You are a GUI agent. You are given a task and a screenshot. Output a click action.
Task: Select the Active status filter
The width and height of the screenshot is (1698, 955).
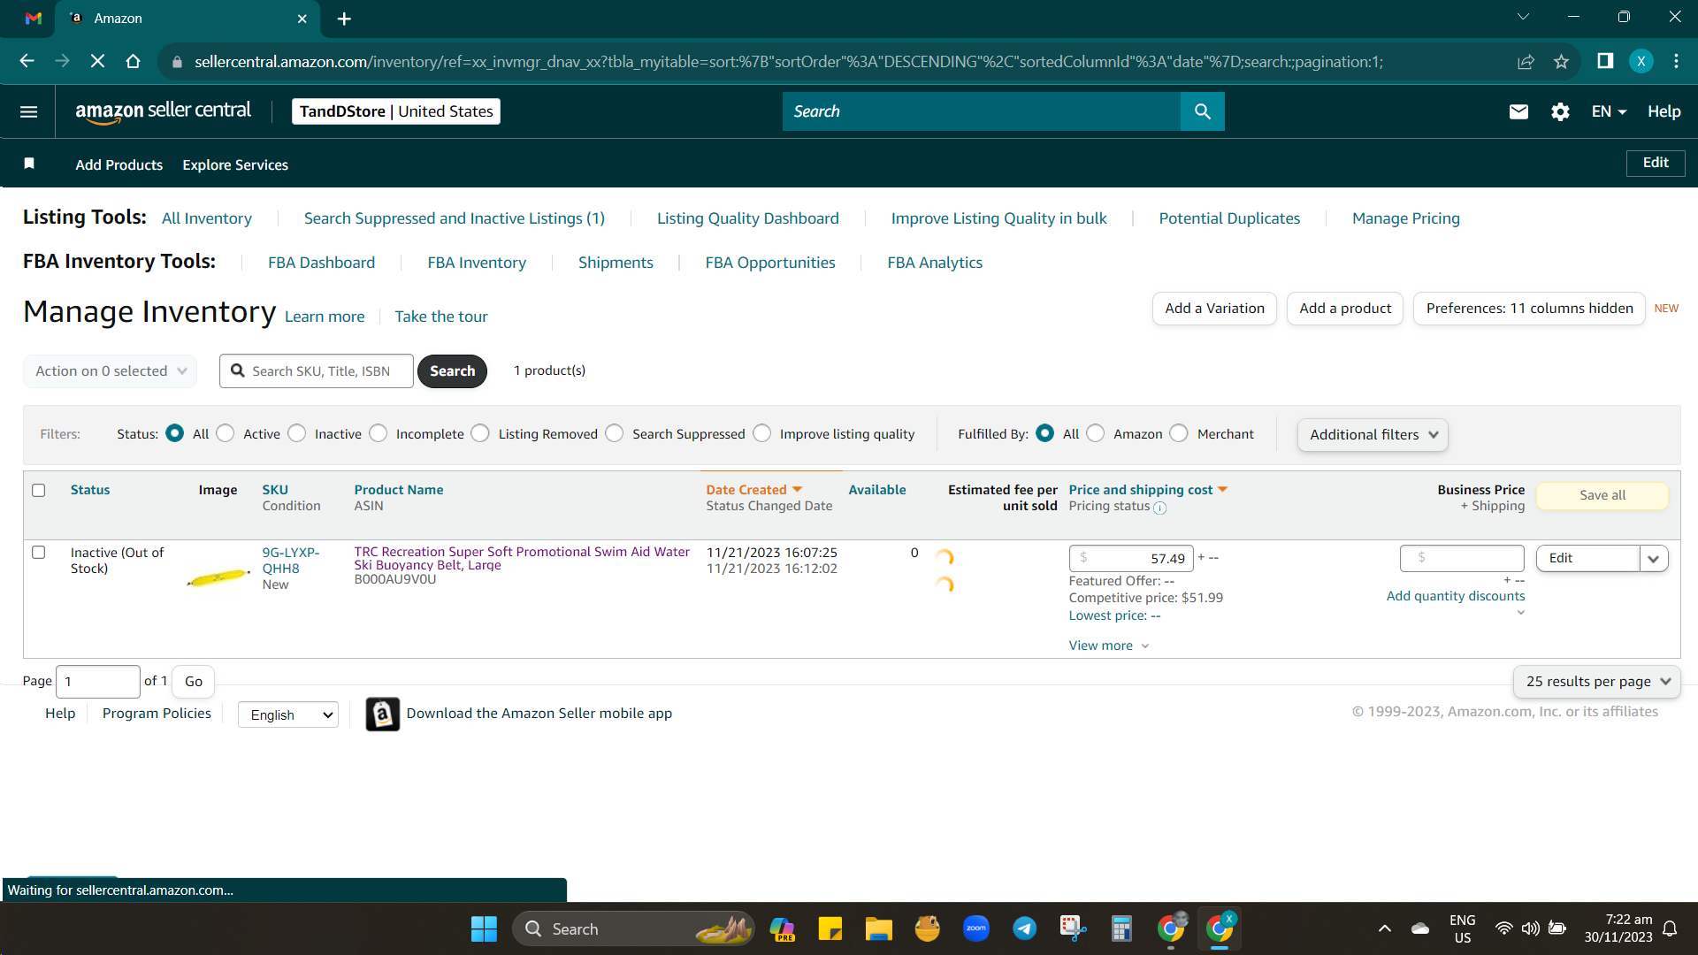point(226,433)
